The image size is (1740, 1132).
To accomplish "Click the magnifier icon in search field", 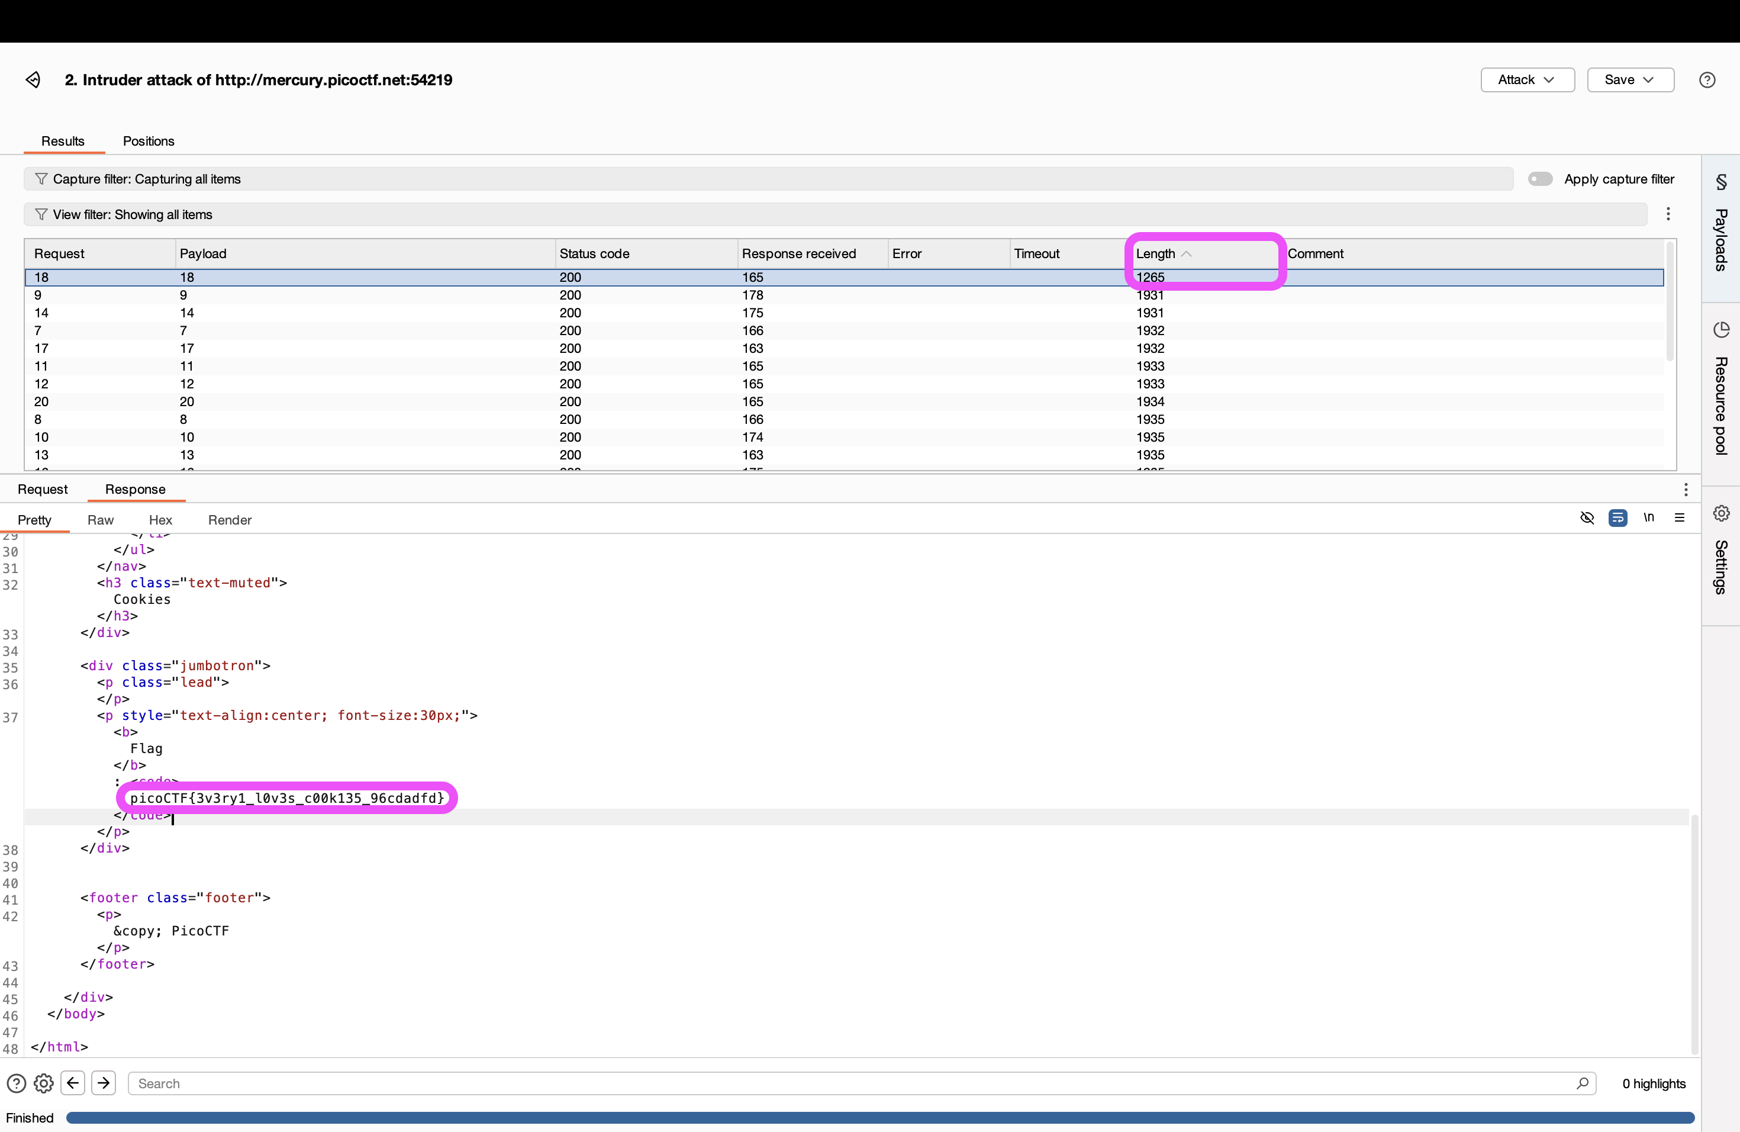I will (1582, 1083).
